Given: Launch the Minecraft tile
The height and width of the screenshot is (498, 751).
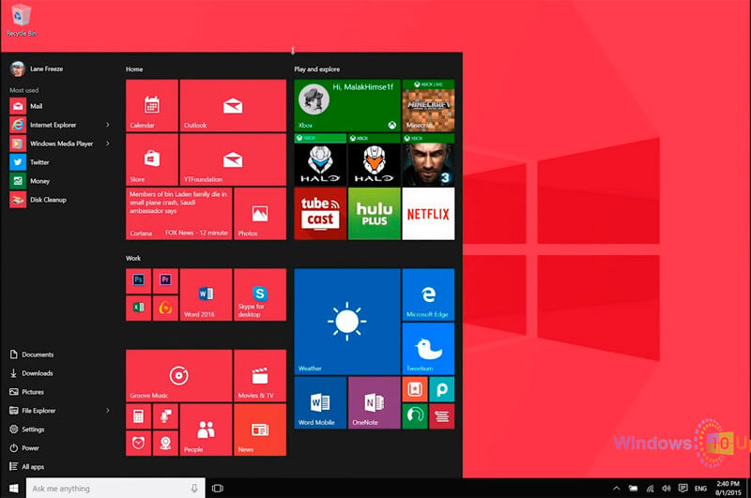Looking at the screenshot, I should point(428,106).
